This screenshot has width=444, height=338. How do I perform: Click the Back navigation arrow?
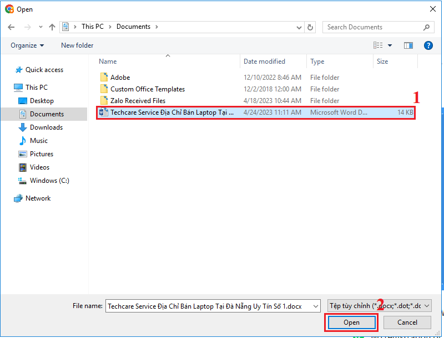[x=11, y=27]
